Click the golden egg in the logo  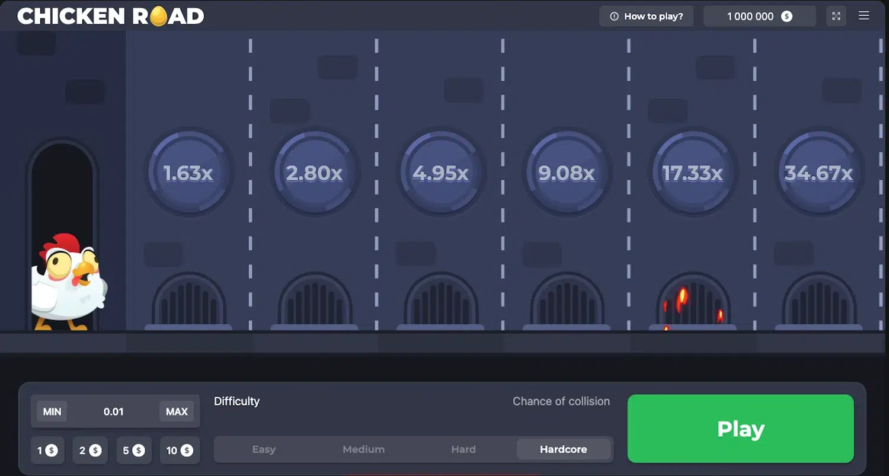158,17
